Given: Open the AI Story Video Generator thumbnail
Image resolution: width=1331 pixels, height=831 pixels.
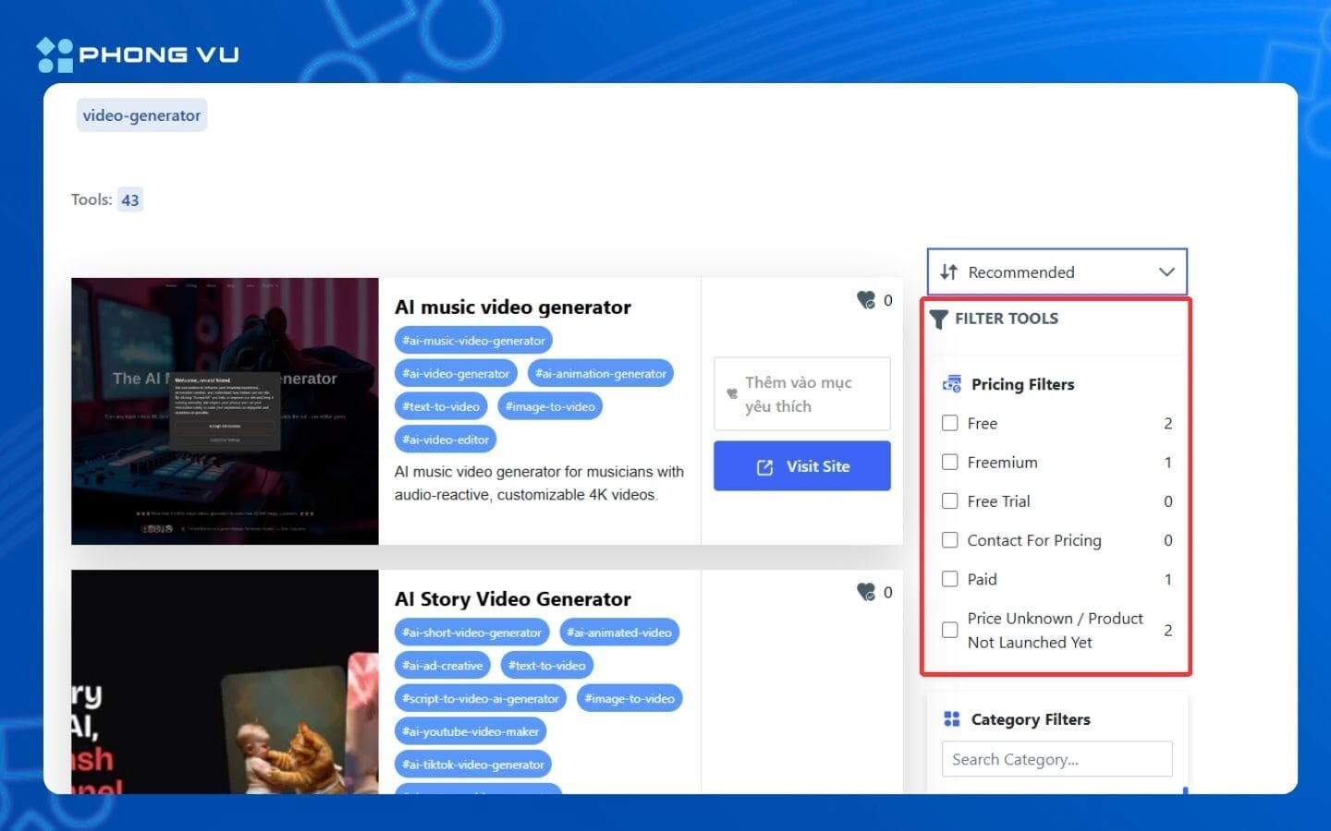Looking at the screenshot, I should (x=225, y=681).
